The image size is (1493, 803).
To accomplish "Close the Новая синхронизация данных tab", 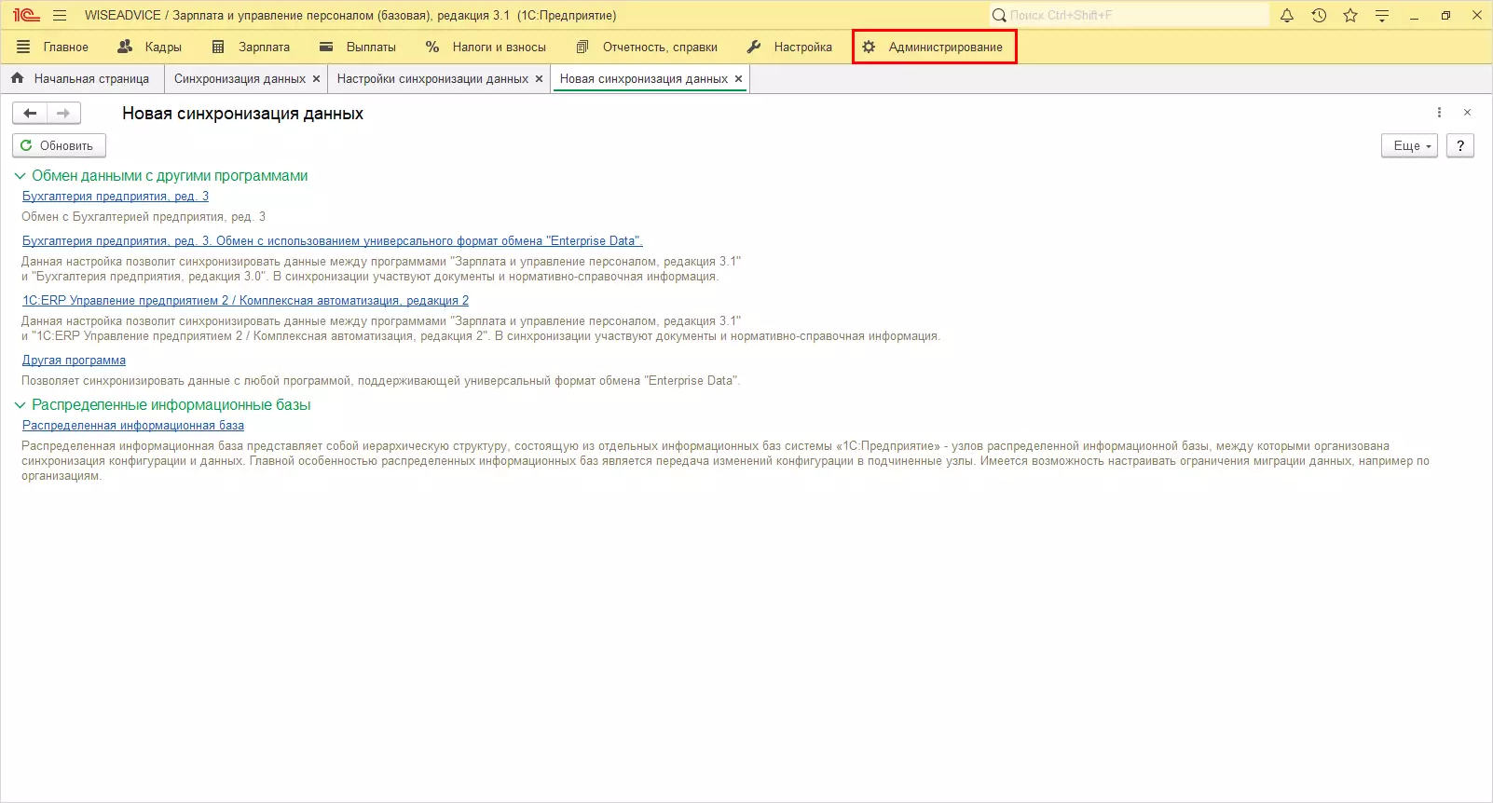I will coord(738,79).
